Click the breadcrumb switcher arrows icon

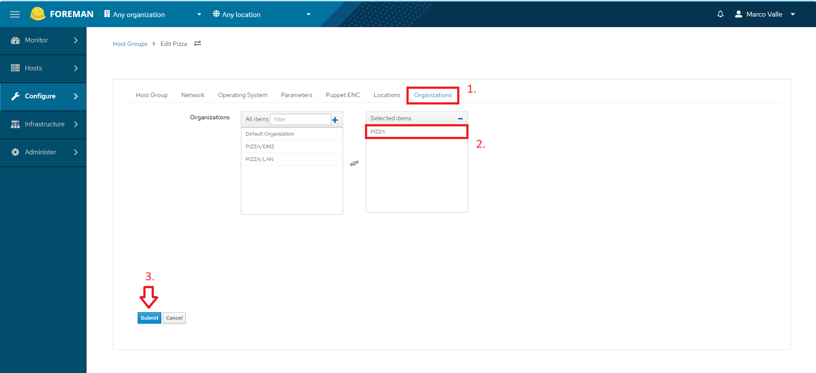198,43
